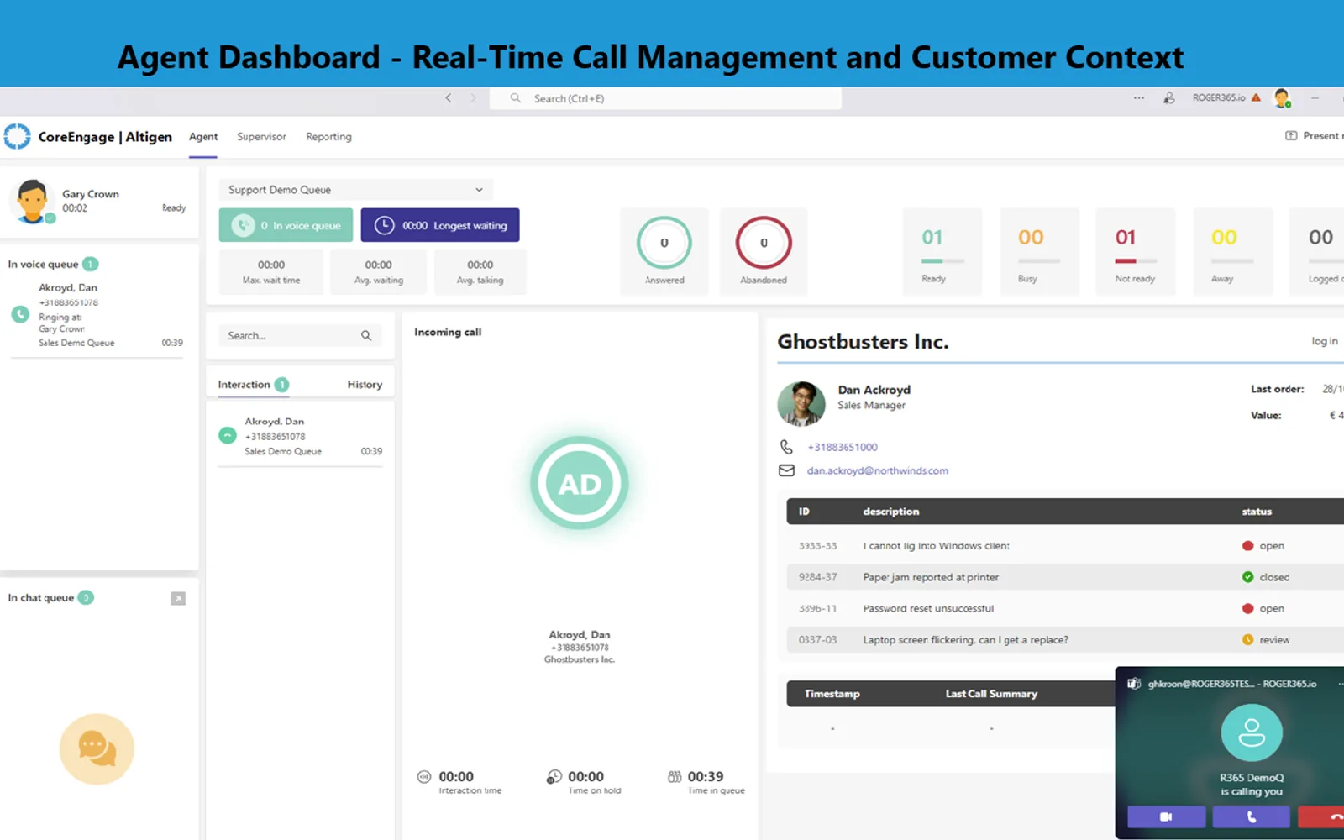Click the magnifier icon in the interaction search

click(366, 335)
